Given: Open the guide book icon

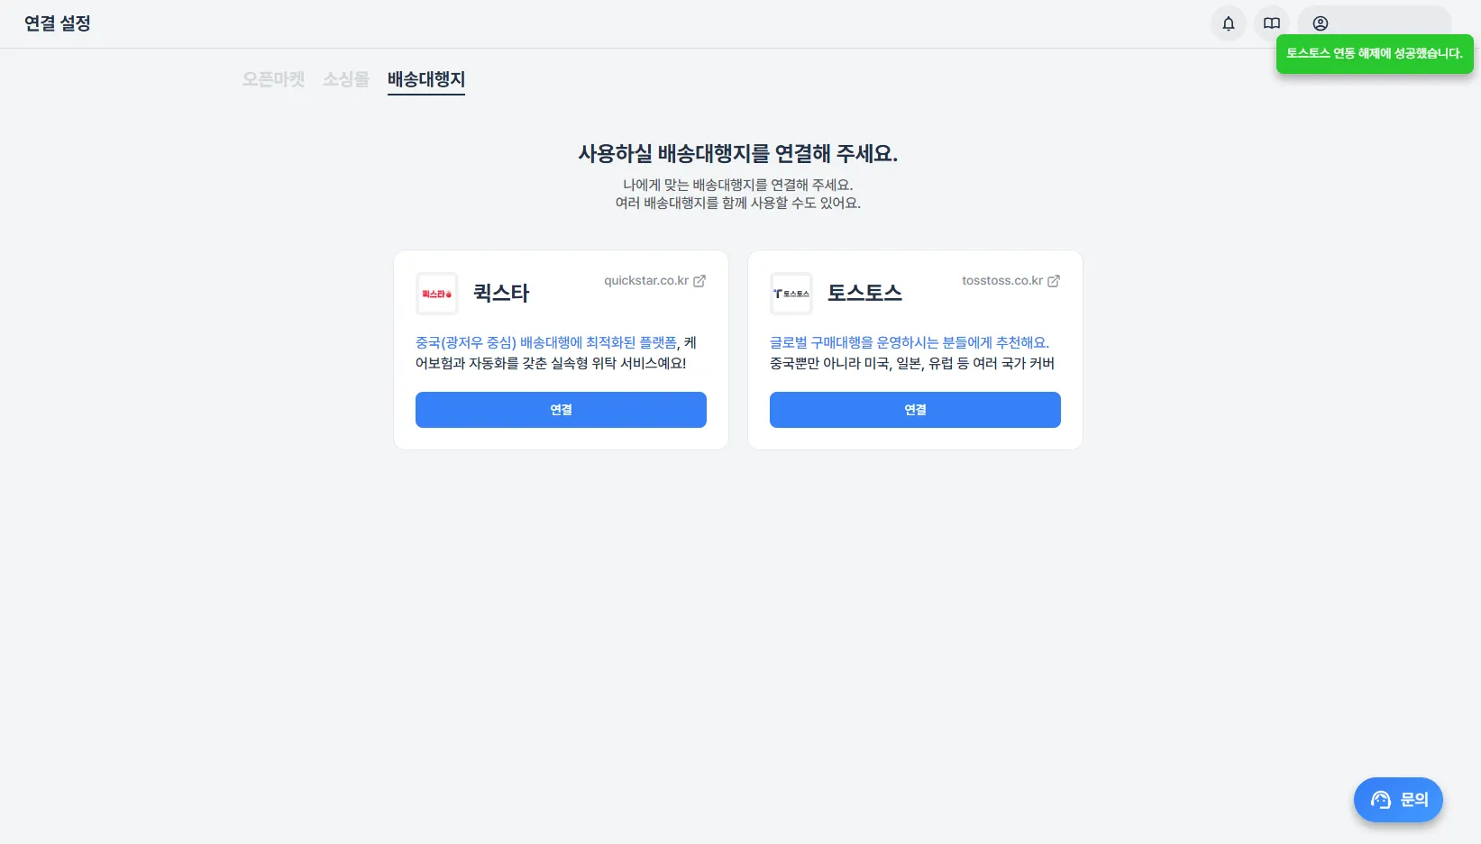Looking at the screenshot, I should pos(1271,23).
